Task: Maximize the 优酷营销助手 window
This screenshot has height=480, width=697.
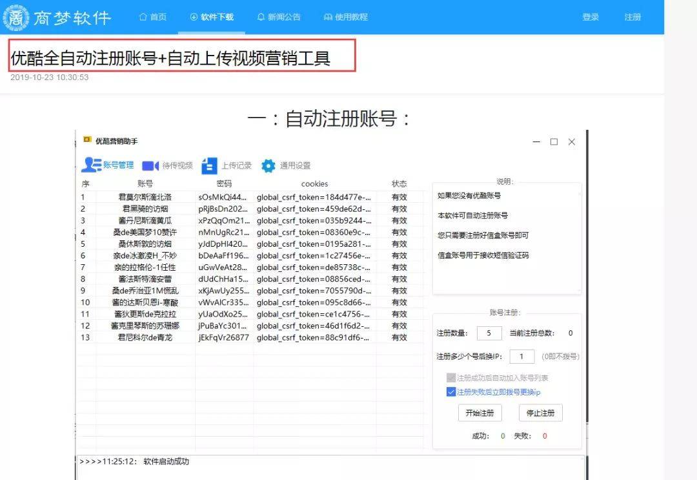Action: [554, 142]
